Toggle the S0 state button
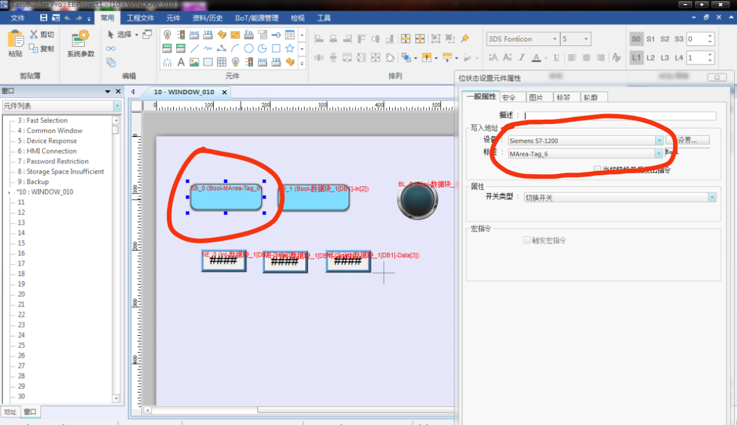The width and height of the screenshot is (737, 425). coord(636,39)
